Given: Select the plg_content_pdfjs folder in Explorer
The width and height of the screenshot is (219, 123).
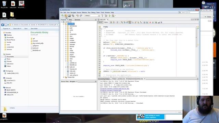Looking at the screenshot, I should coord(38,43).
